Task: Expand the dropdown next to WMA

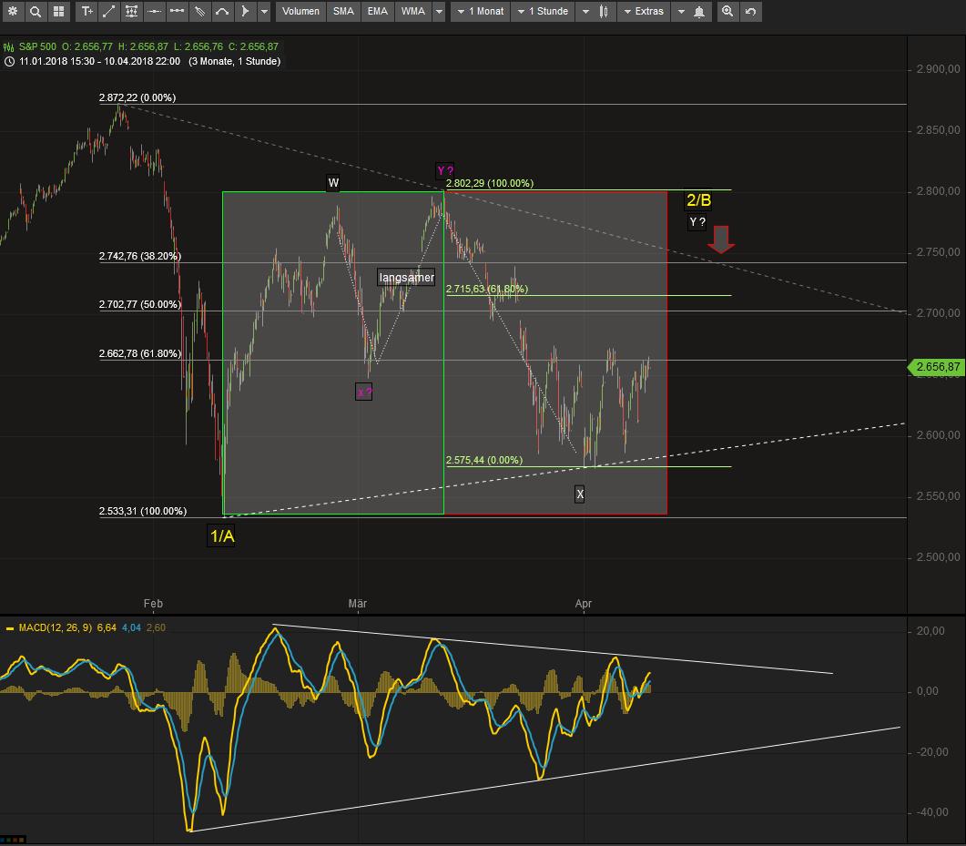Action: (439, 12)
